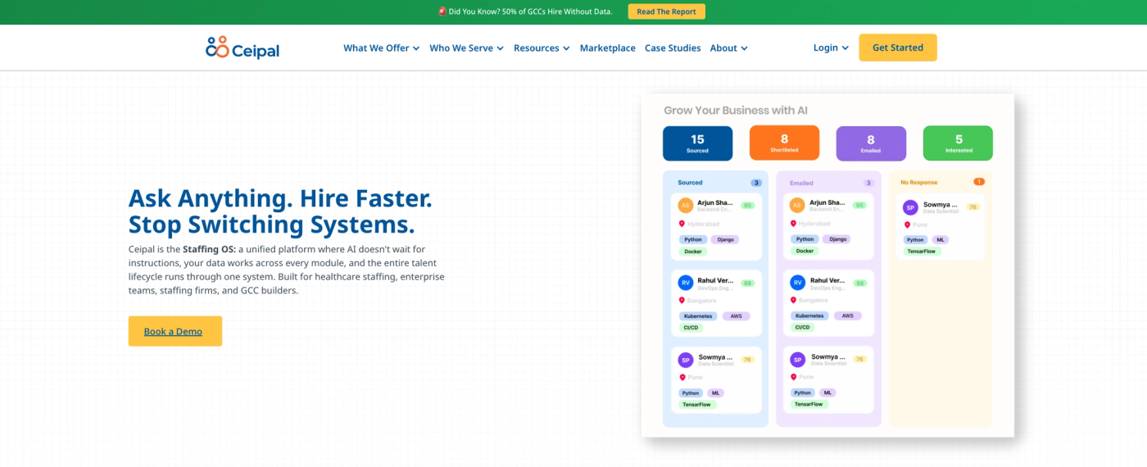Click the ML tag in the No Response column
1147x467 pixels.
(x=941, y=240)
